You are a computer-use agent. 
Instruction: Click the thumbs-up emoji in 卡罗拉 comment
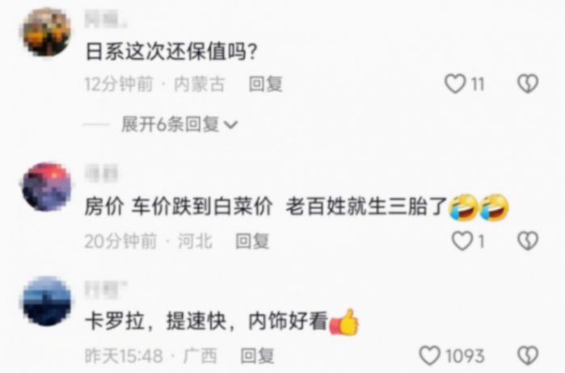[344, 322]
